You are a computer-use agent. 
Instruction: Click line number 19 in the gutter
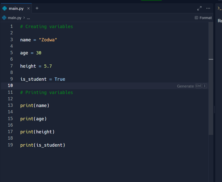tap(10, 145)
